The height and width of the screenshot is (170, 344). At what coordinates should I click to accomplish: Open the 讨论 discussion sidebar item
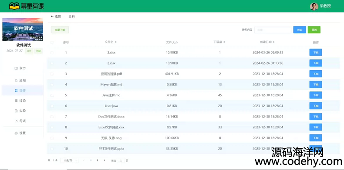pyautogui.click(x=20, y=101)
